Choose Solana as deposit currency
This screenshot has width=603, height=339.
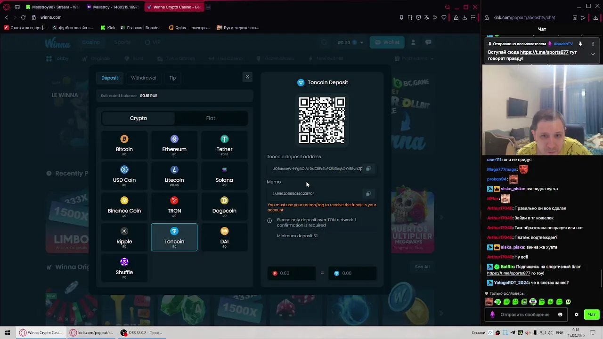224,176
